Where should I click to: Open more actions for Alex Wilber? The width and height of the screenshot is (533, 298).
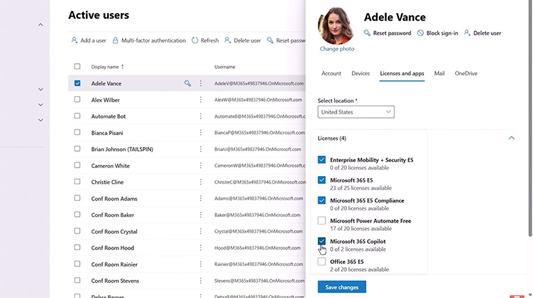click(x=201, y=100)
